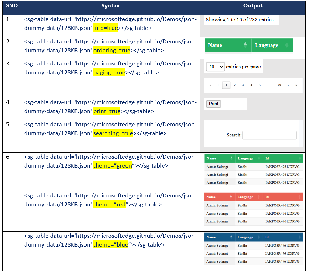Click the green table's Name column header
Screen dimensions: 309x274
point(220,158)
